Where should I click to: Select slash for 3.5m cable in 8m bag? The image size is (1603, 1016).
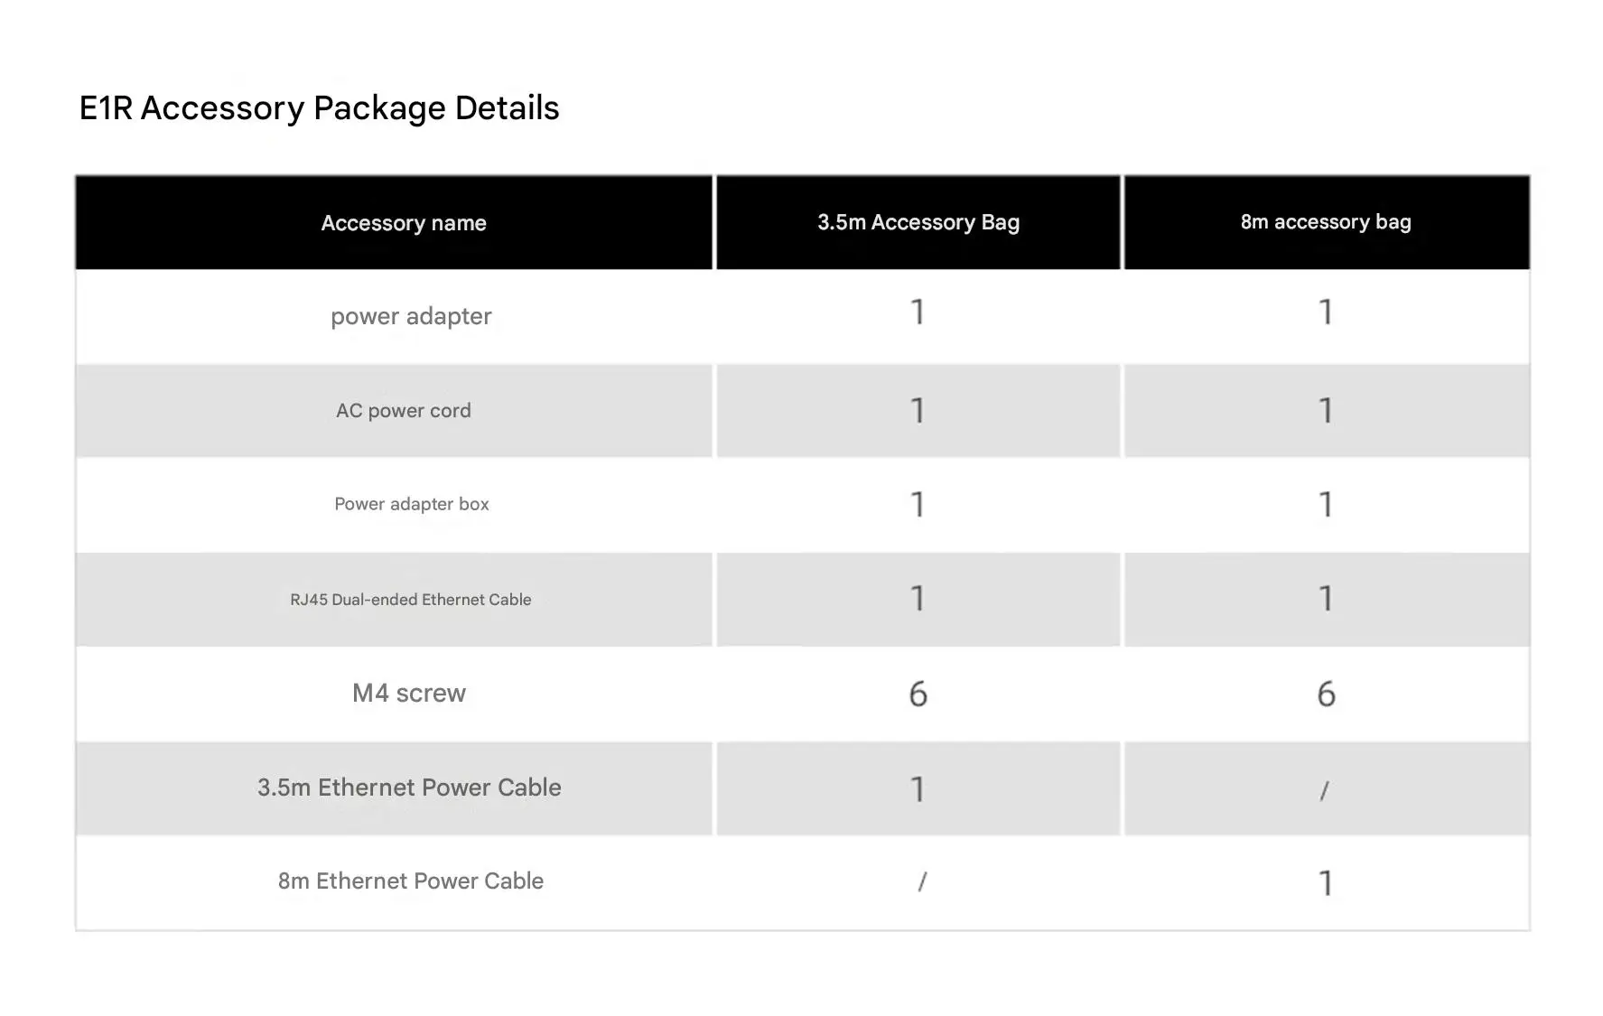pyautogui.click(x=1325, y=791)
